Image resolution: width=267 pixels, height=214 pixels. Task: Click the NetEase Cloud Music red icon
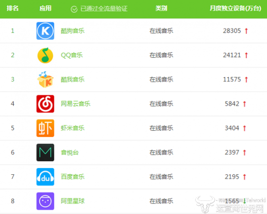pyautogui.click(x=45, y=104)
